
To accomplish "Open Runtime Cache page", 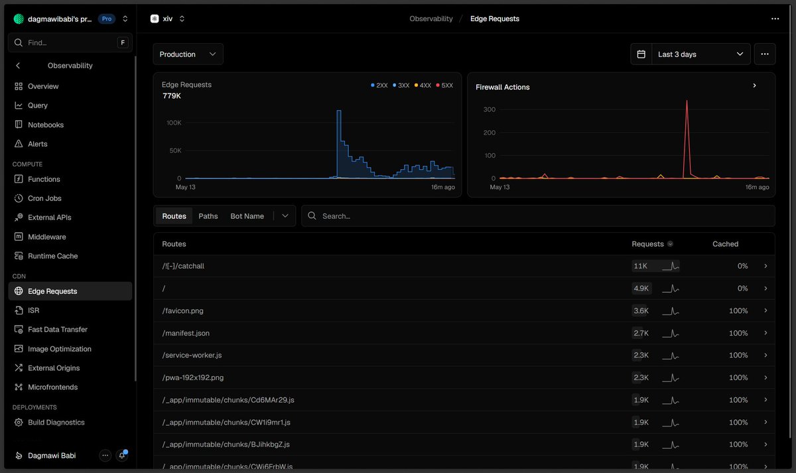I will 70,256.
